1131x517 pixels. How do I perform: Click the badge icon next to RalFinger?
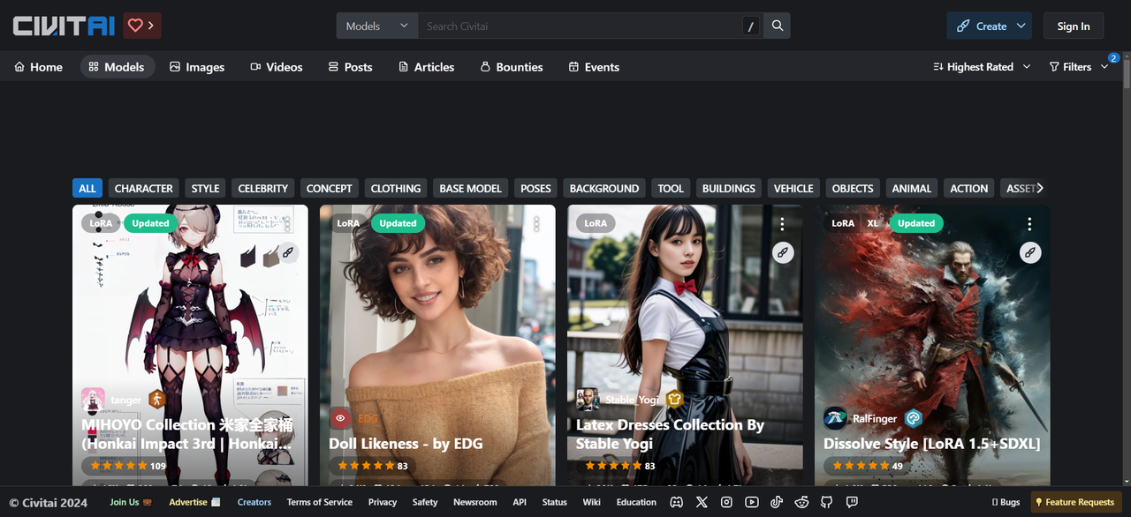click(914, 418)
